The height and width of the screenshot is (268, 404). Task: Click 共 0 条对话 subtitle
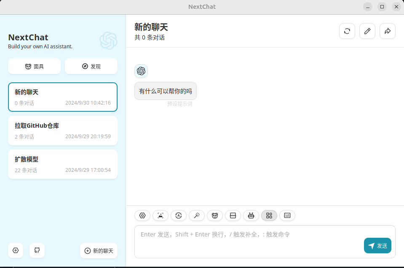[x=150, y=37]
